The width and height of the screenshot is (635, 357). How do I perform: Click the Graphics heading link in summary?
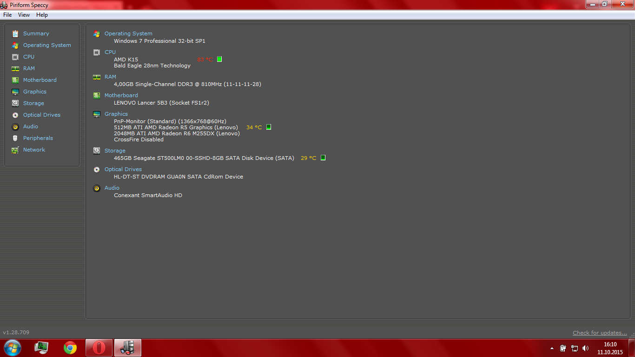coord(116,114)
